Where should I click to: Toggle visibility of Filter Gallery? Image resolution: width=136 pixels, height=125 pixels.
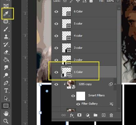click(78, 104)
